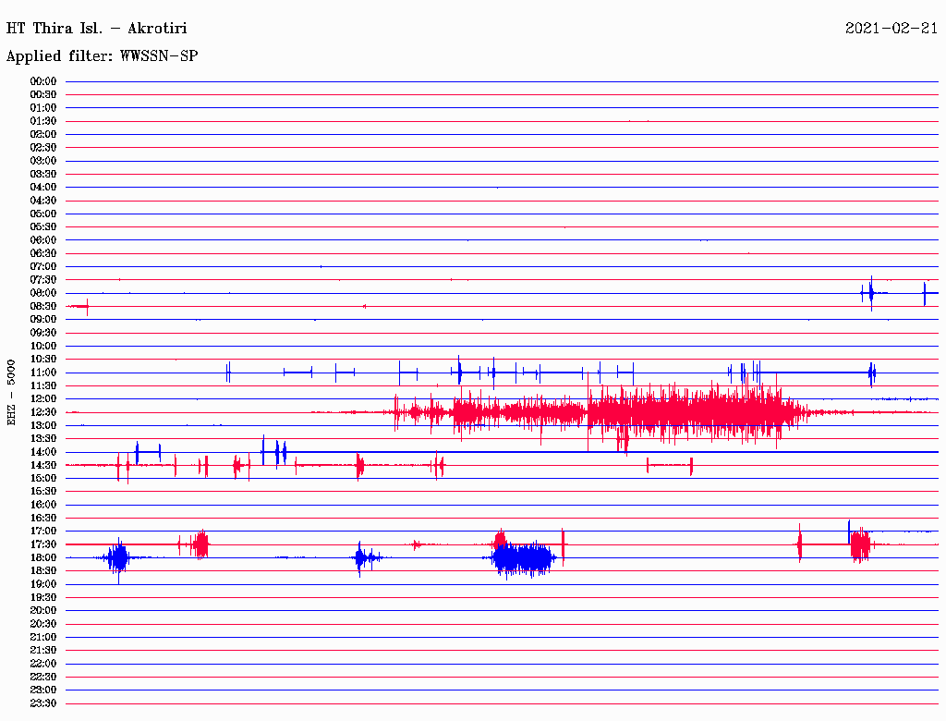Click the 19:00 time label
This screenshot has width=946, height=721.
[43, 584]
